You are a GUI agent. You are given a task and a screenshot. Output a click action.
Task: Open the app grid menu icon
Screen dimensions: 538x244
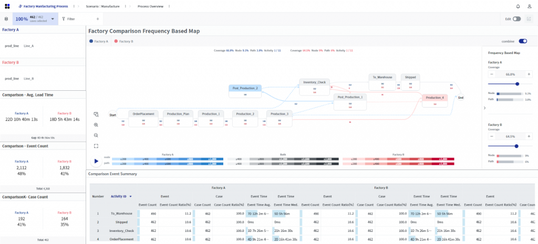(7, 6)
